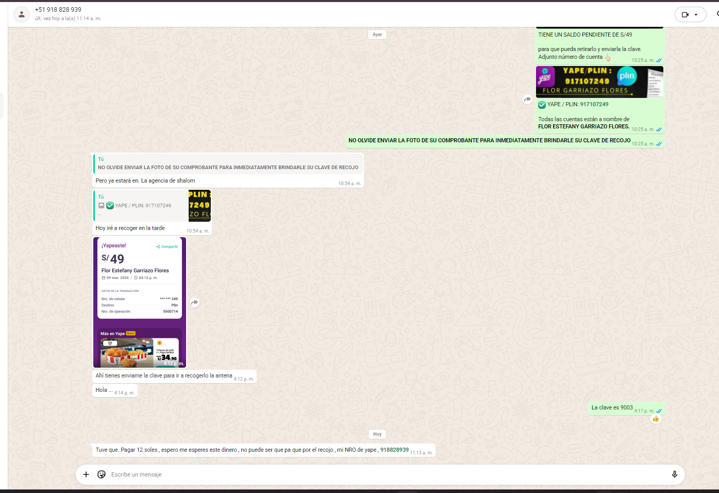
Task: Open the Yape/Plin Flor Garriazo banner image
Action: tap(599, 82)
